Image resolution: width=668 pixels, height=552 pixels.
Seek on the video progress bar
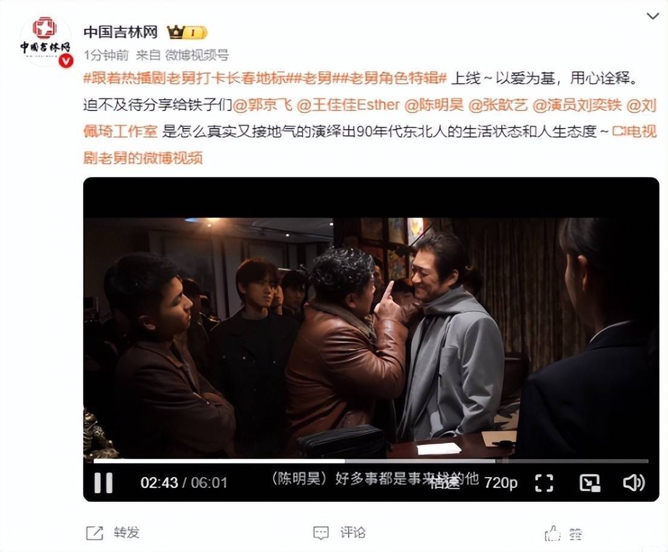[x=371, y=461]
